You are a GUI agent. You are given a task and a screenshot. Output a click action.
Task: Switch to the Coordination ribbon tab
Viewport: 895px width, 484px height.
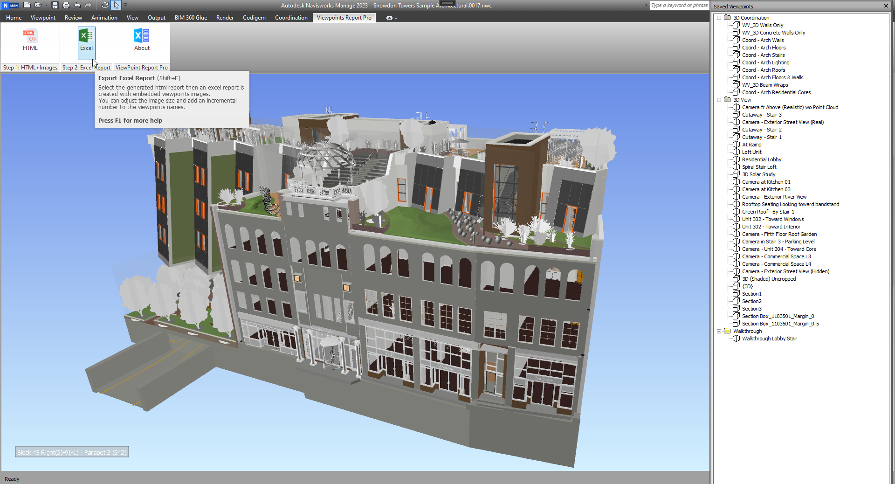(291, 18)
